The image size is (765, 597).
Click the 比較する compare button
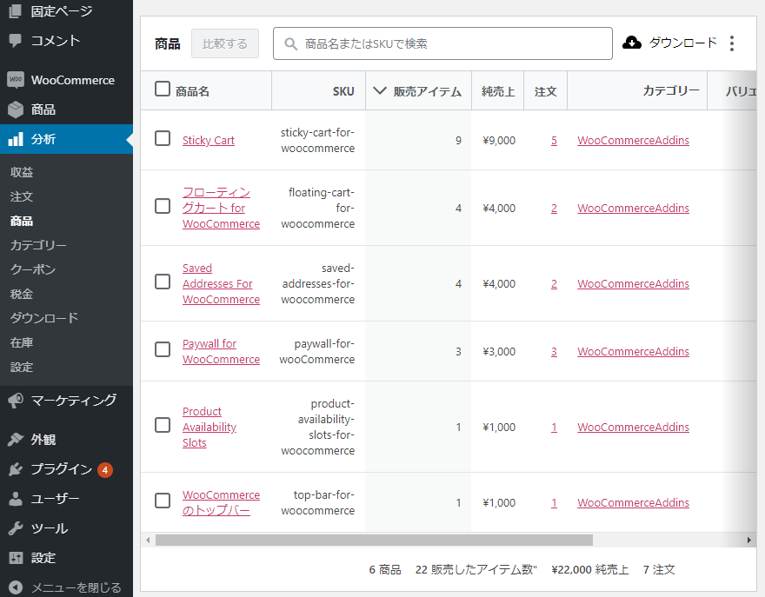click(x=225, y=43)
